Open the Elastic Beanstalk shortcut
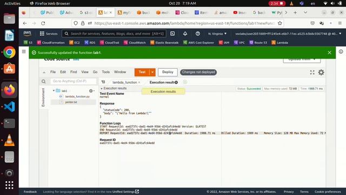Viewport: 346px width, 195px height. 164,42
